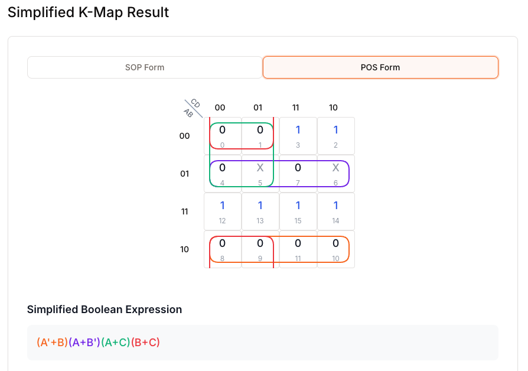Click K-map cell numbered 3

(x=298, y=136)
